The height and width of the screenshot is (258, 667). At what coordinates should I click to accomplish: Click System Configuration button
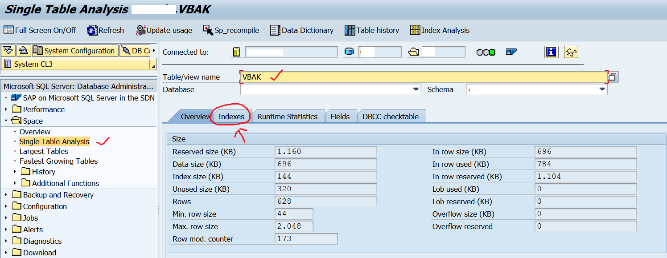point(75,50)
